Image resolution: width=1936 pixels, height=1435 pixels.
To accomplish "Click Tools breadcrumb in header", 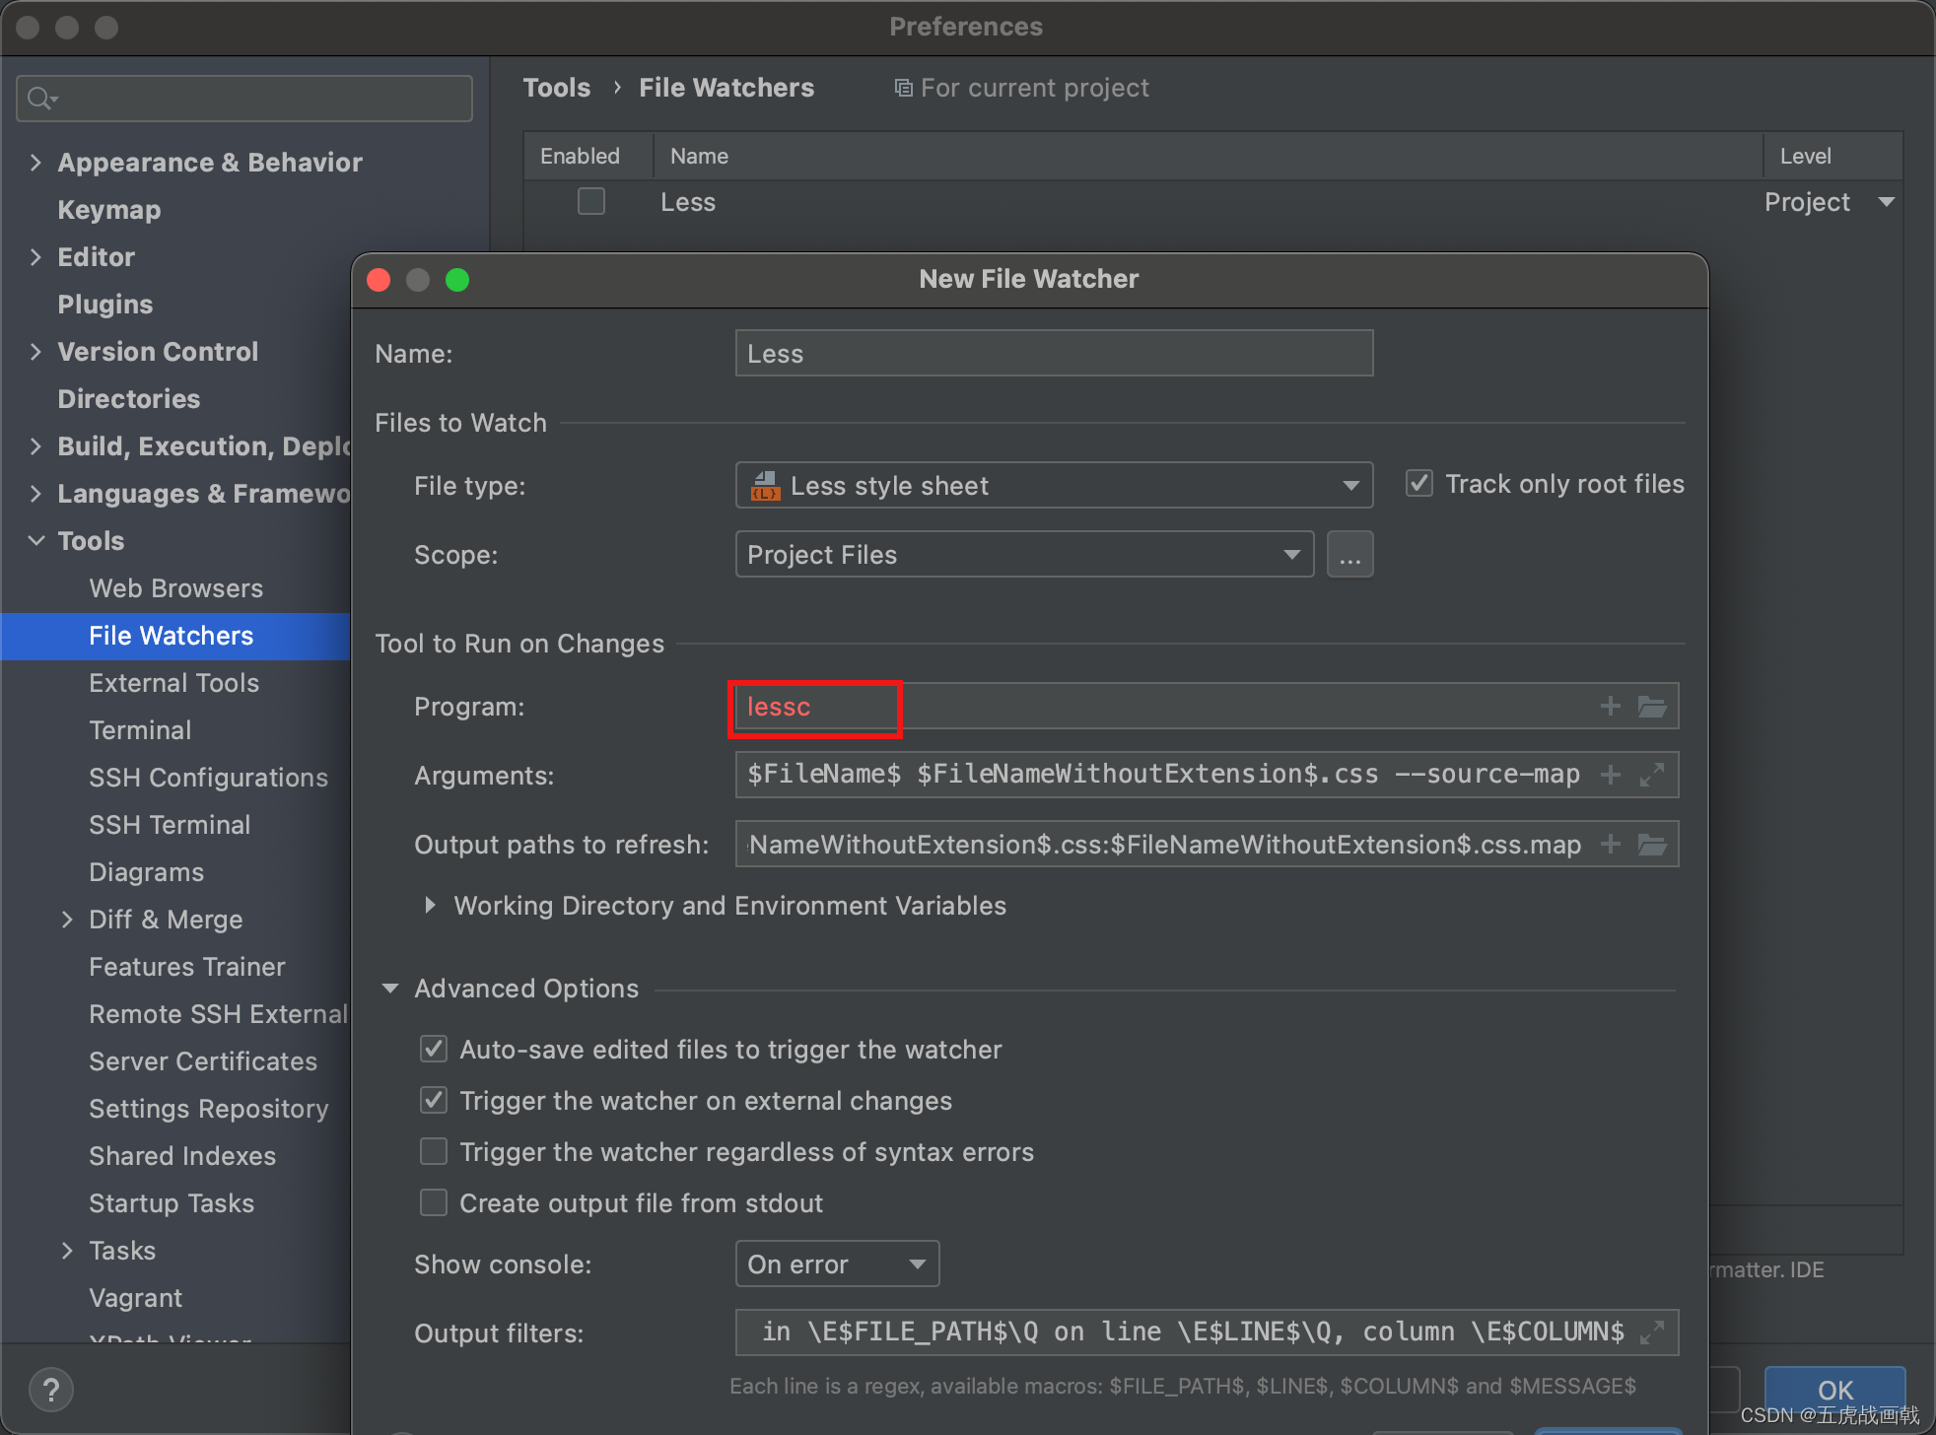I will pyautogui.click(x=557, y=88).
